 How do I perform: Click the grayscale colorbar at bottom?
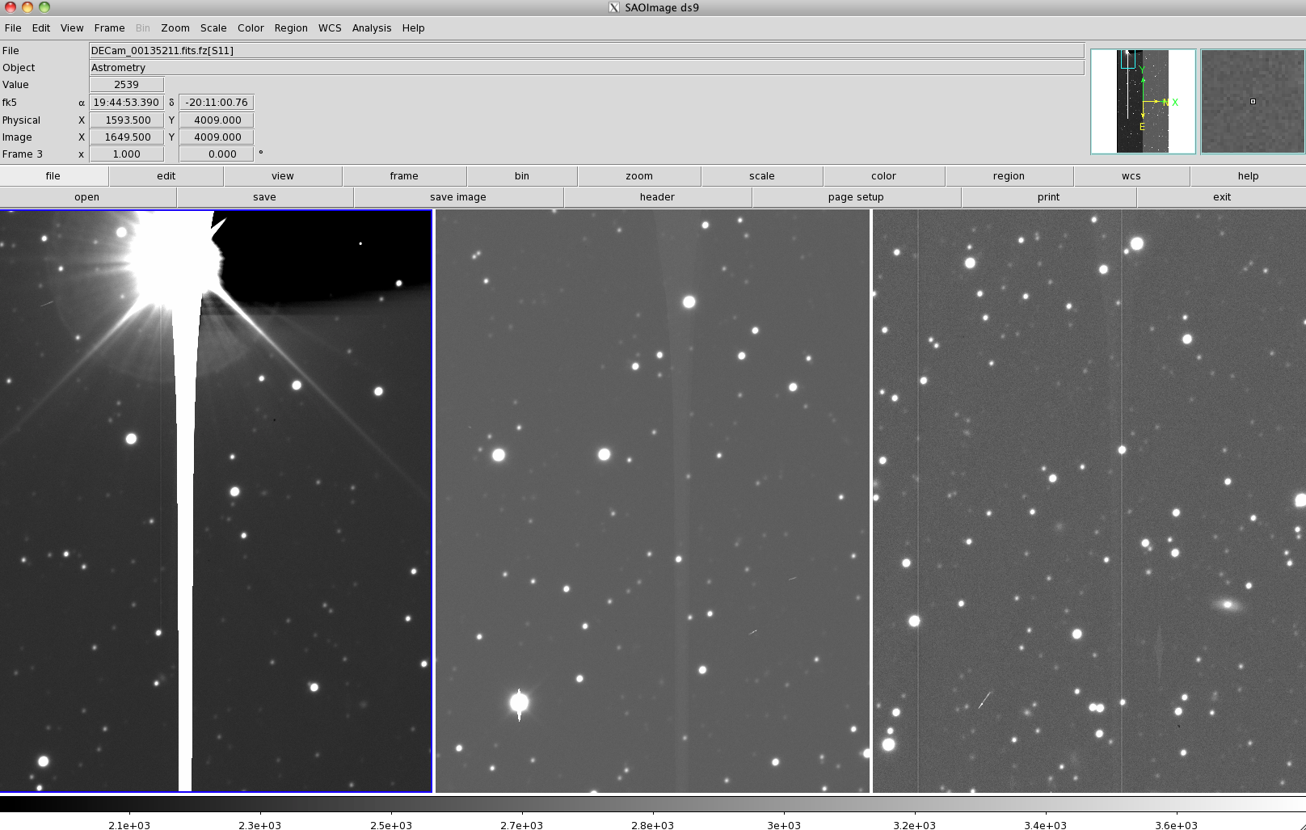click(652, 804)
